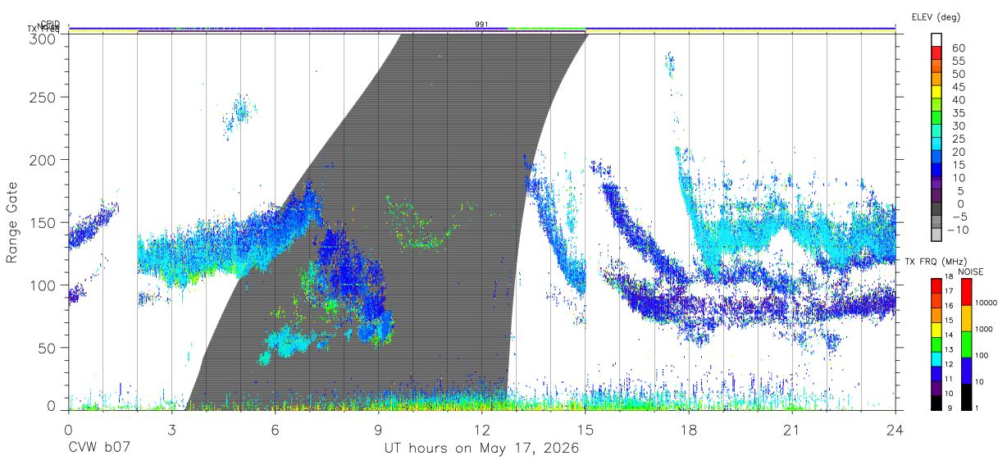Screen dimensions: 1007x465
Task: Click the '3' tick label on the UT hours axis
Action: click(171, 431)
